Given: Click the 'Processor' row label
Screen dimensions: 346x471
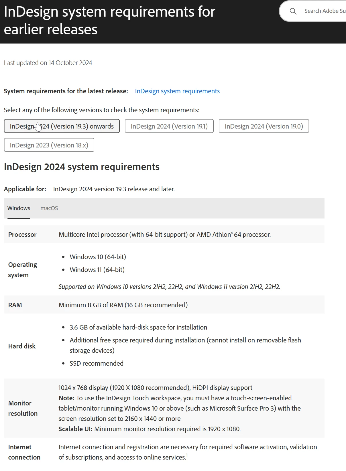Looking at the screenshot, I should click(22, 234).
